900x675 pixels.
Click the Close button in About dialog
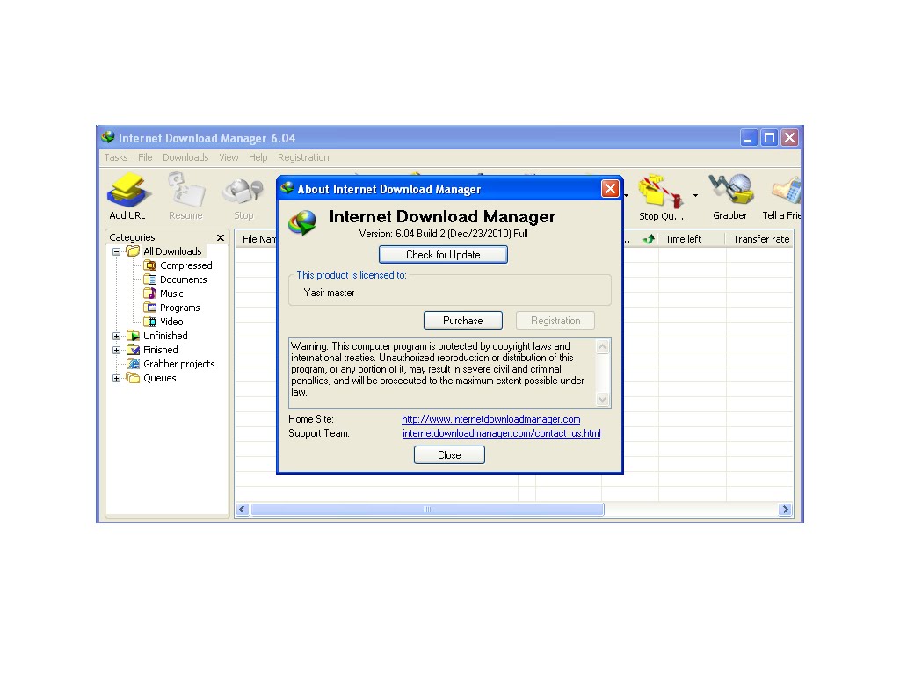[x=449, y=454]
